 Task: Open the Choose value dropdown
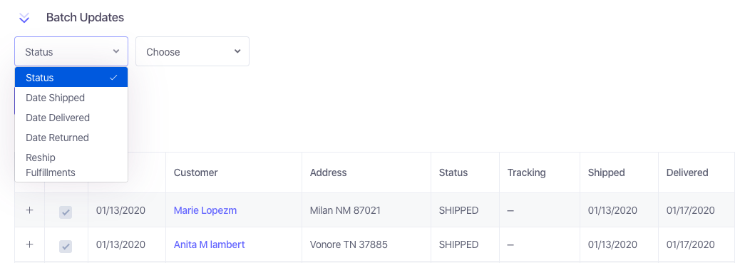click(x=192, y=51)
